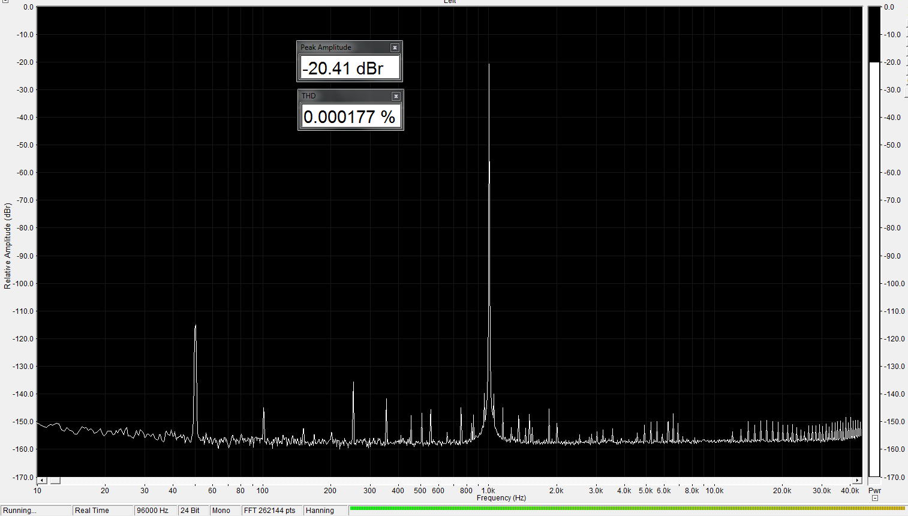Click the THD window title bar
The height and width of the screenshot is (516, 908).
point(350,96)
